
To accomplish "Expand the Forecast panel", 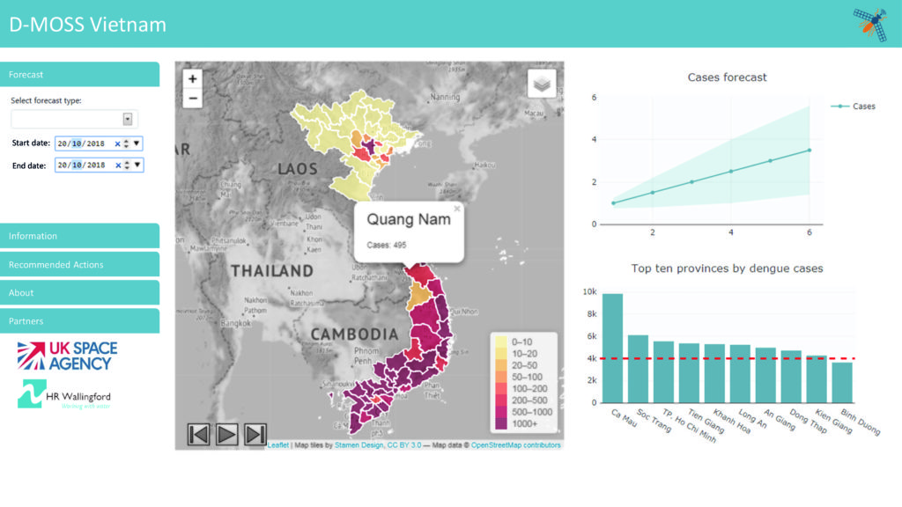I will click(x=79, y=75).
